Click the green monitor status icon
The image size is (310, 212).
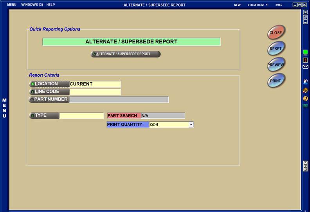click(x=306, y=52)
